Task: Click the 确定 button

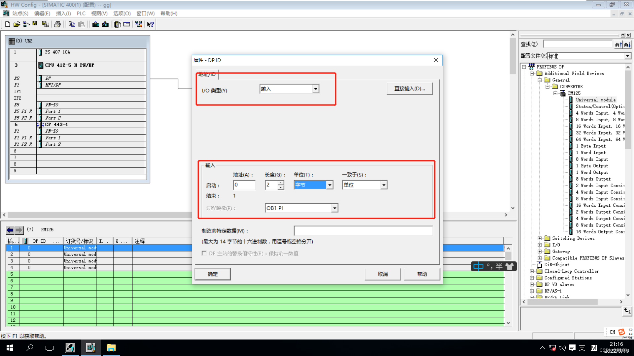Action: [x=213, y=274]
